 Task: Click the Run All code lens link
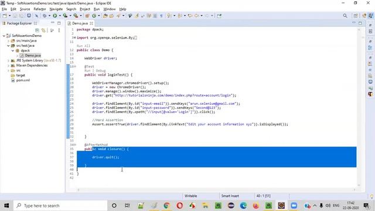coord(83,46)
